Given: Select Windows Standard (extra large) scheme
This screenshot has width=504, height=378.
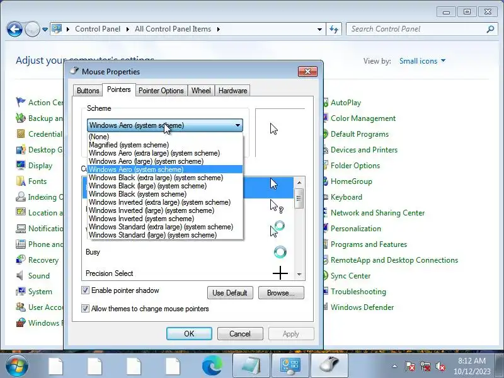Looking at the screenshot, I should 165,227.
